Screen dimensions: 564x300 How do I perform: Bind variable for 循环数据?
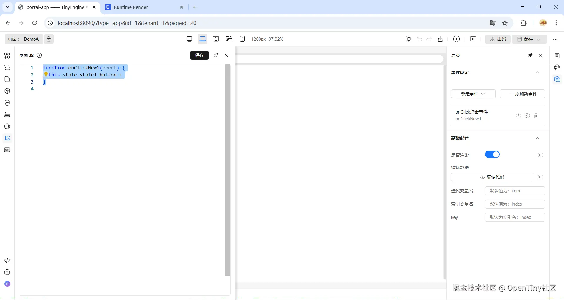point(540,177)
